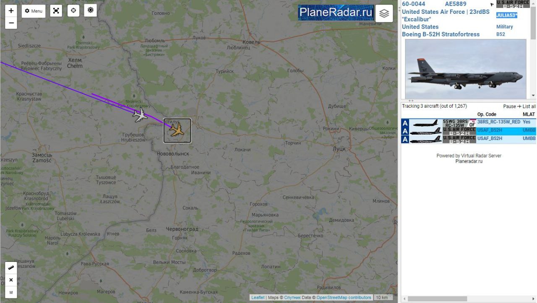Sort by Op. Code column header
The image size is (537, 303).
pyautogui.click(x=487, y=114)
